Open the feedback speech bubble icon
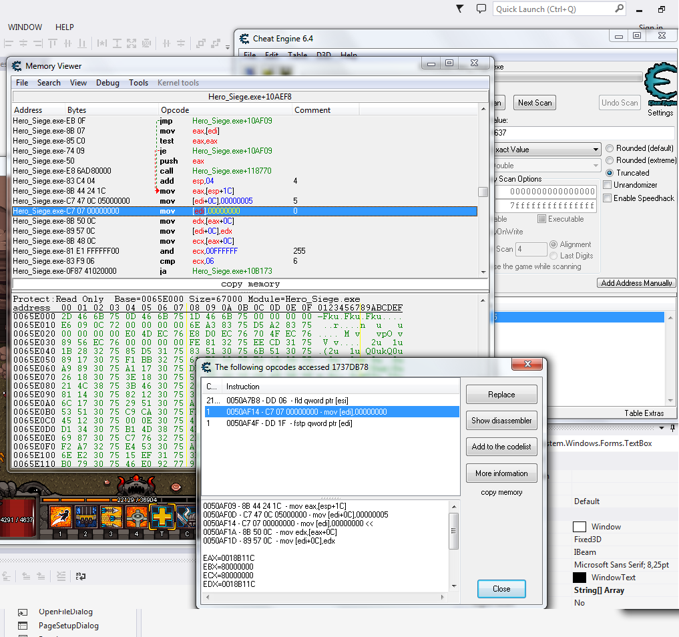This screenshot has height=637, width=679. pos(481,9)
